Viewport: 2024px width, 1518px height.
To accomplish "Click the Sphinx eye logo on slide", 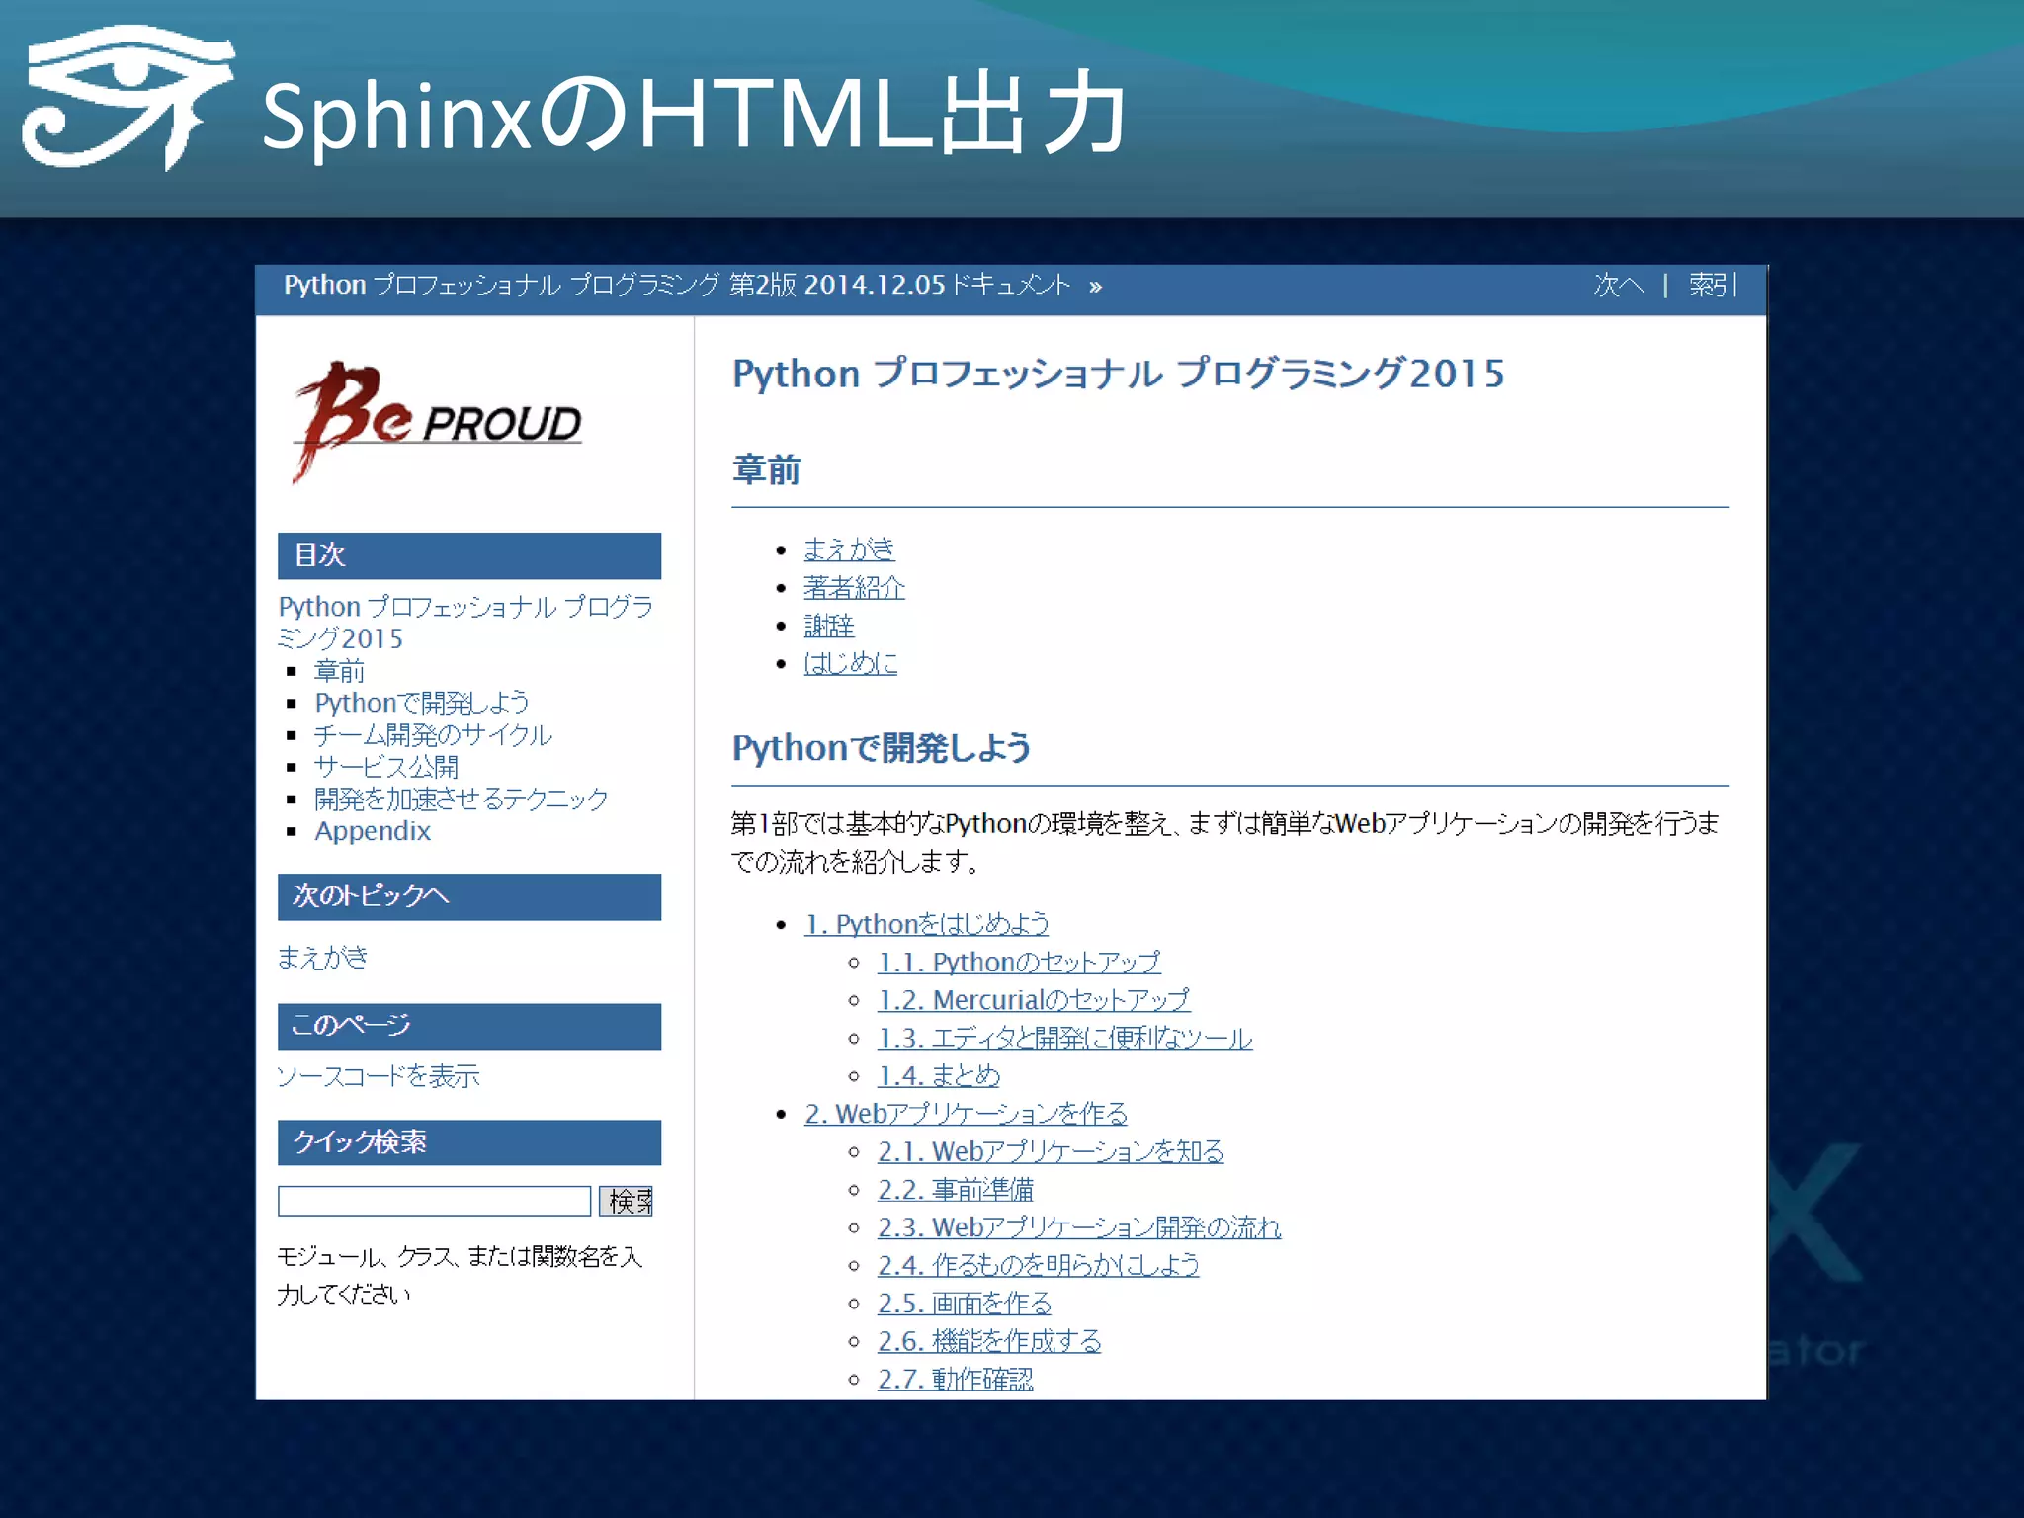I will tap(128, 97).
